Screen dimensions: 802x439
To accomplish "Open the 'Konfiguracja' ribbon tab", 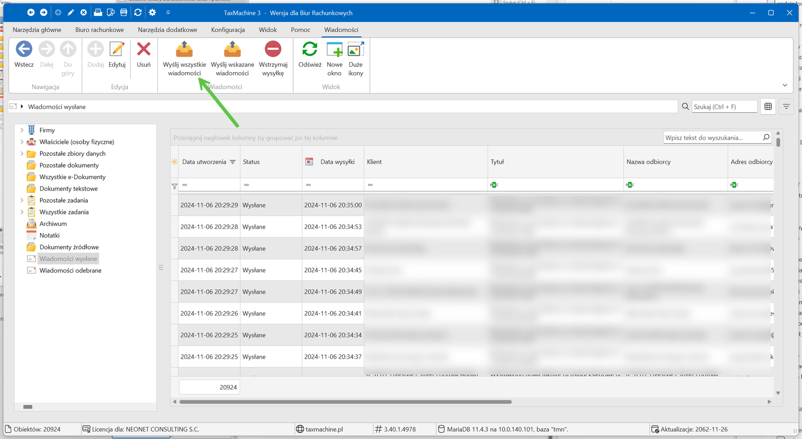I will (x=228, y=30).
